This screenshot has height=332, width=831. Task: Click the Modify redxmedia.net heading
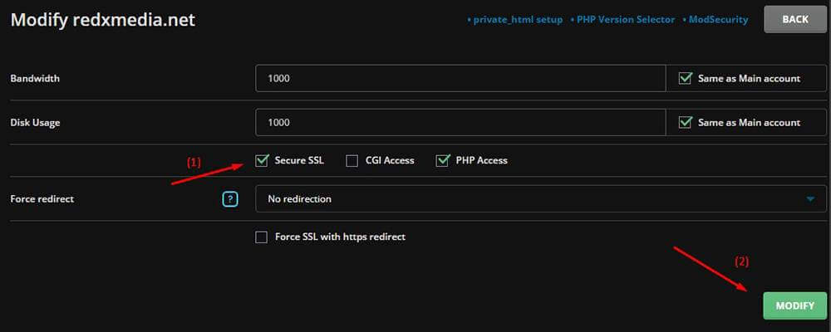click(x=103, y=20)
